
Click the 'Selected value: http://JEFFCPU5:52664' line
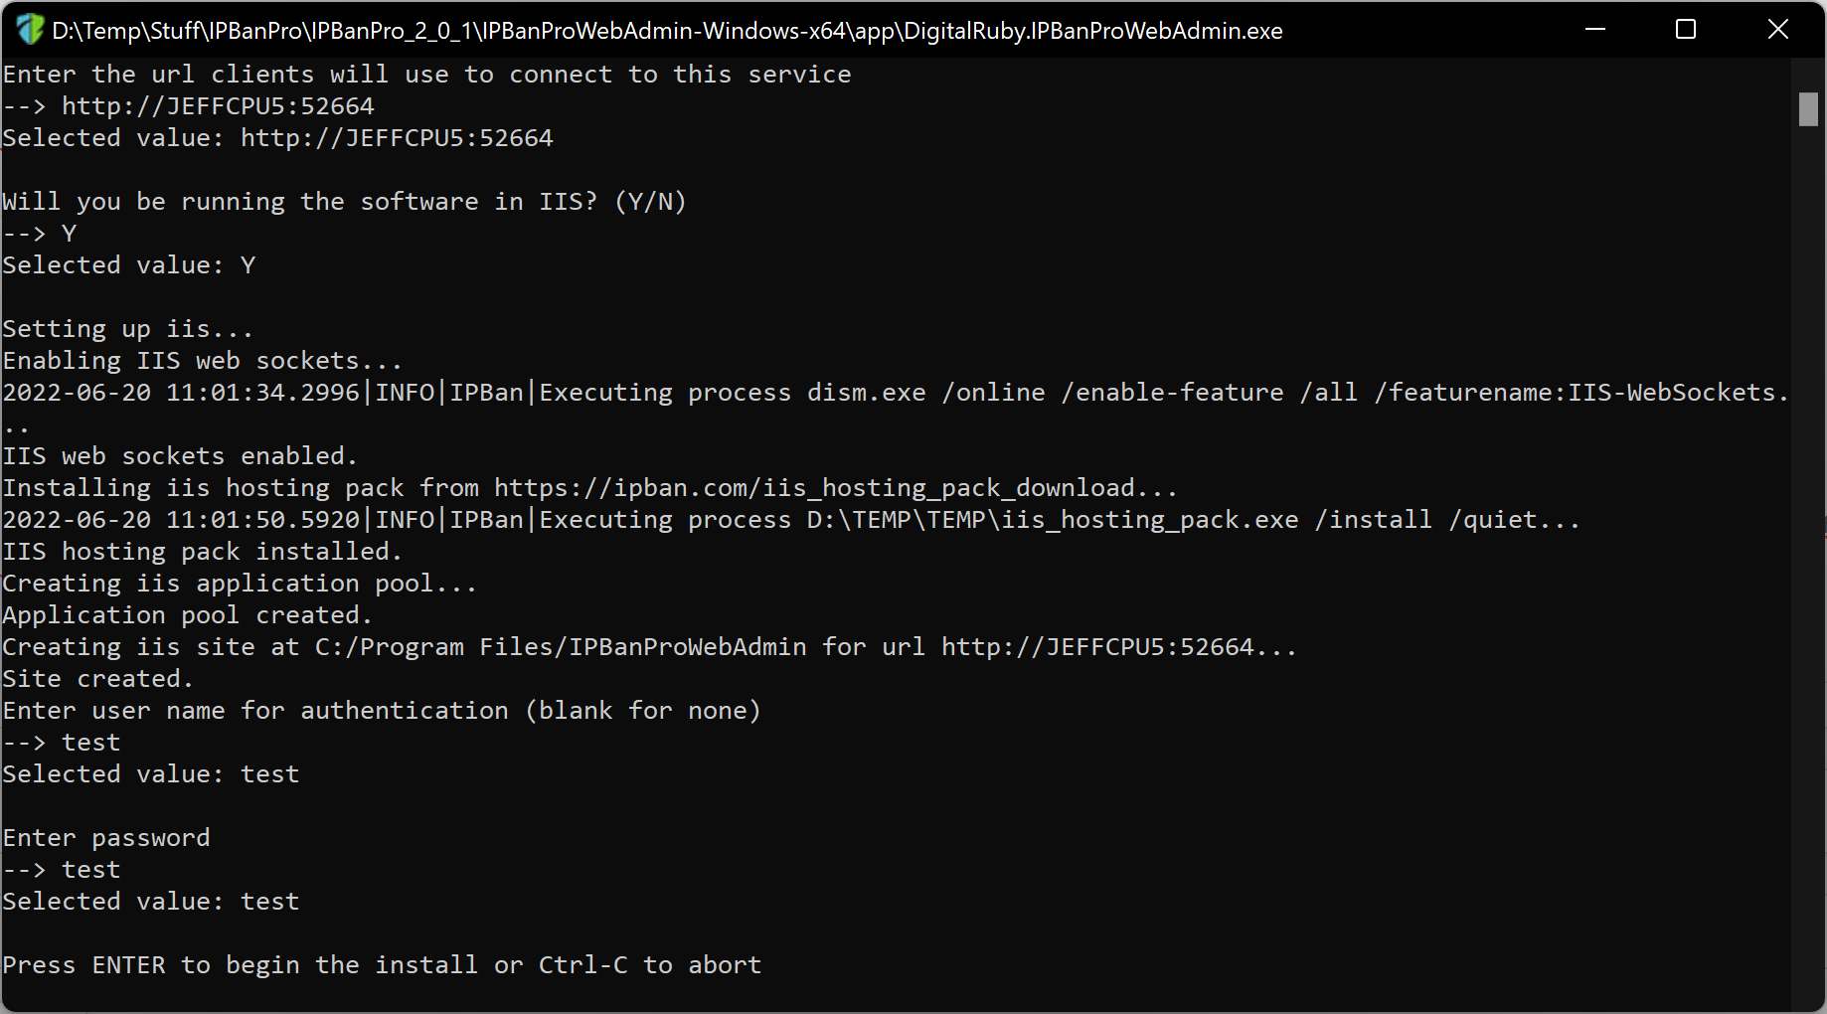(x=277, y=138)
